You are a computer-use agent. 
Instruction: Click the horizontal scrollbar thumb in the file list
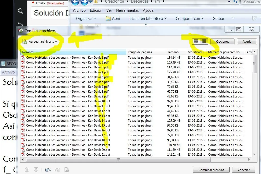coord(118,159)
